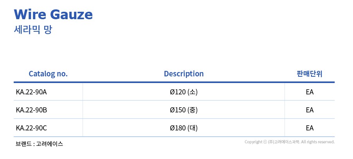Click the All rights reserved text

tap(318, 142)
